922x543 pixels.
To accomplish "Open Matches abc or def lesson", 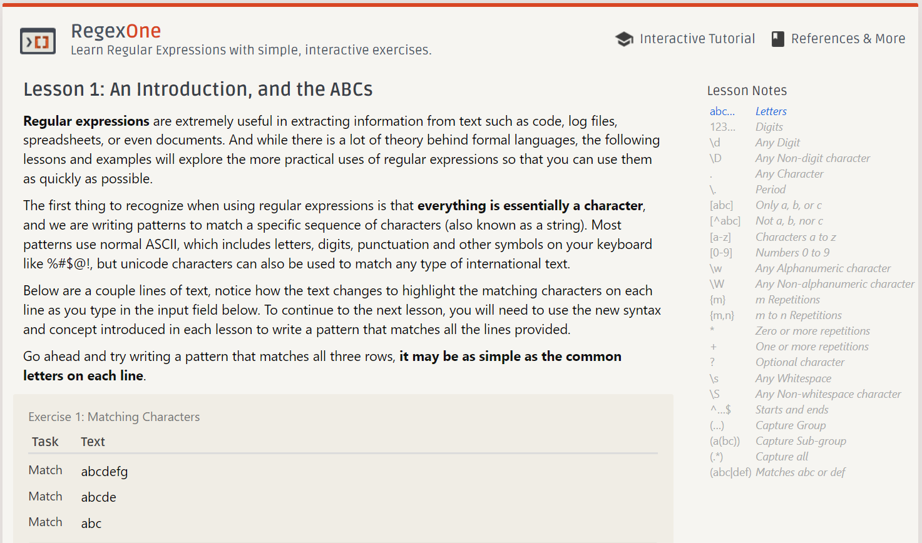I will (x=801, y=472).
